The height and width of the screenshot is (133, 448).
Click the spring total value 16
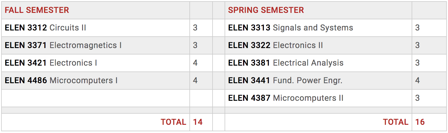tap(420, 122)
